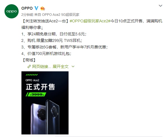Click the 正式开售 headline in the poster

(x=40, y=87)
